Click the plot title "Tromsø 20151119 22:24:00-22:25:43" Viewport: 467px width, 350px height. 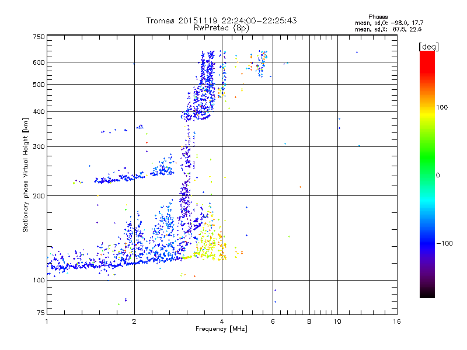221,20
